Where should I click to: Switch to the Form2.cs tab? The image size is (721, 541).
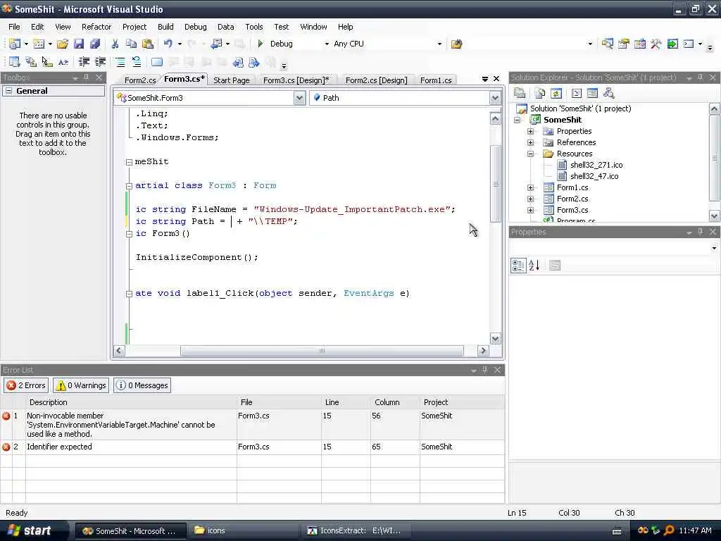coord(140,80)
